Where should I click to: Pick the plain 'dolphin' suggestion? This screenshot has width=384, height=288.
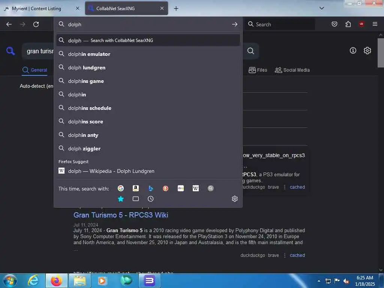148,94
